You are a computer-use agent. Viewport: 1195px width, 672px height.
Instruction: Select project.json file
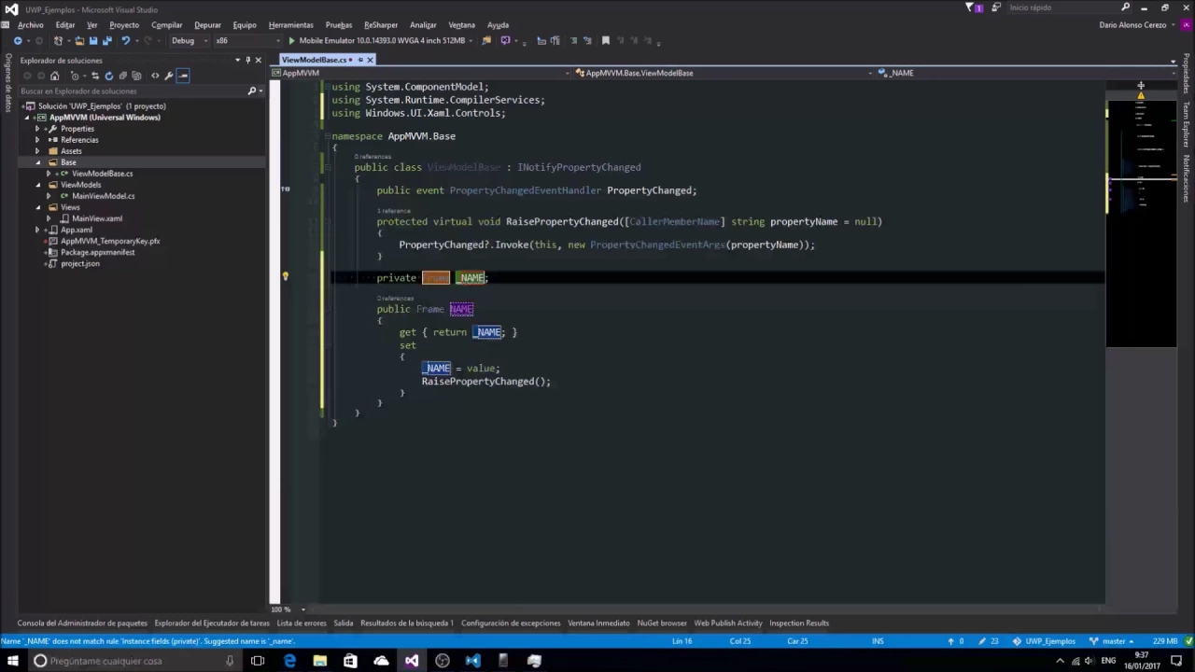[x=79, y=263]
